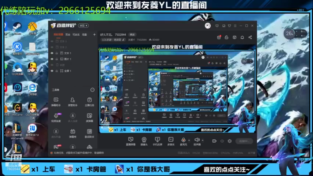Switch to the 场景 scene tab
The image size is (313, 176).
click(85, 34)
